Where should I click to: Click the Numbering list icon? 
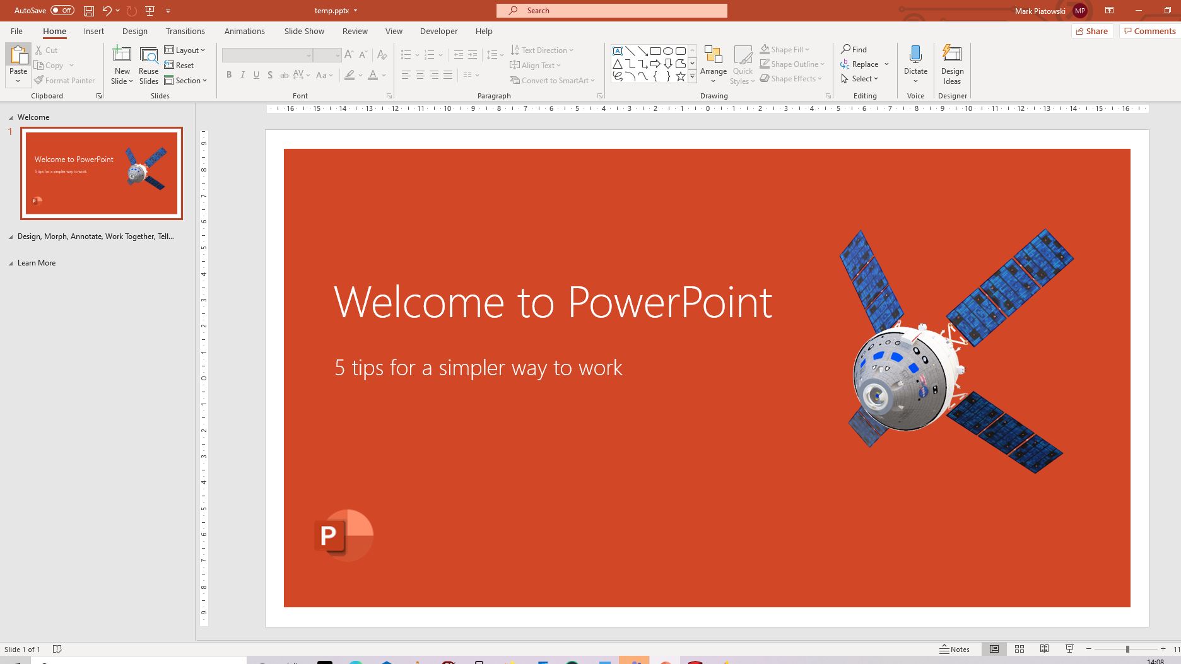[x=430, y=55]
